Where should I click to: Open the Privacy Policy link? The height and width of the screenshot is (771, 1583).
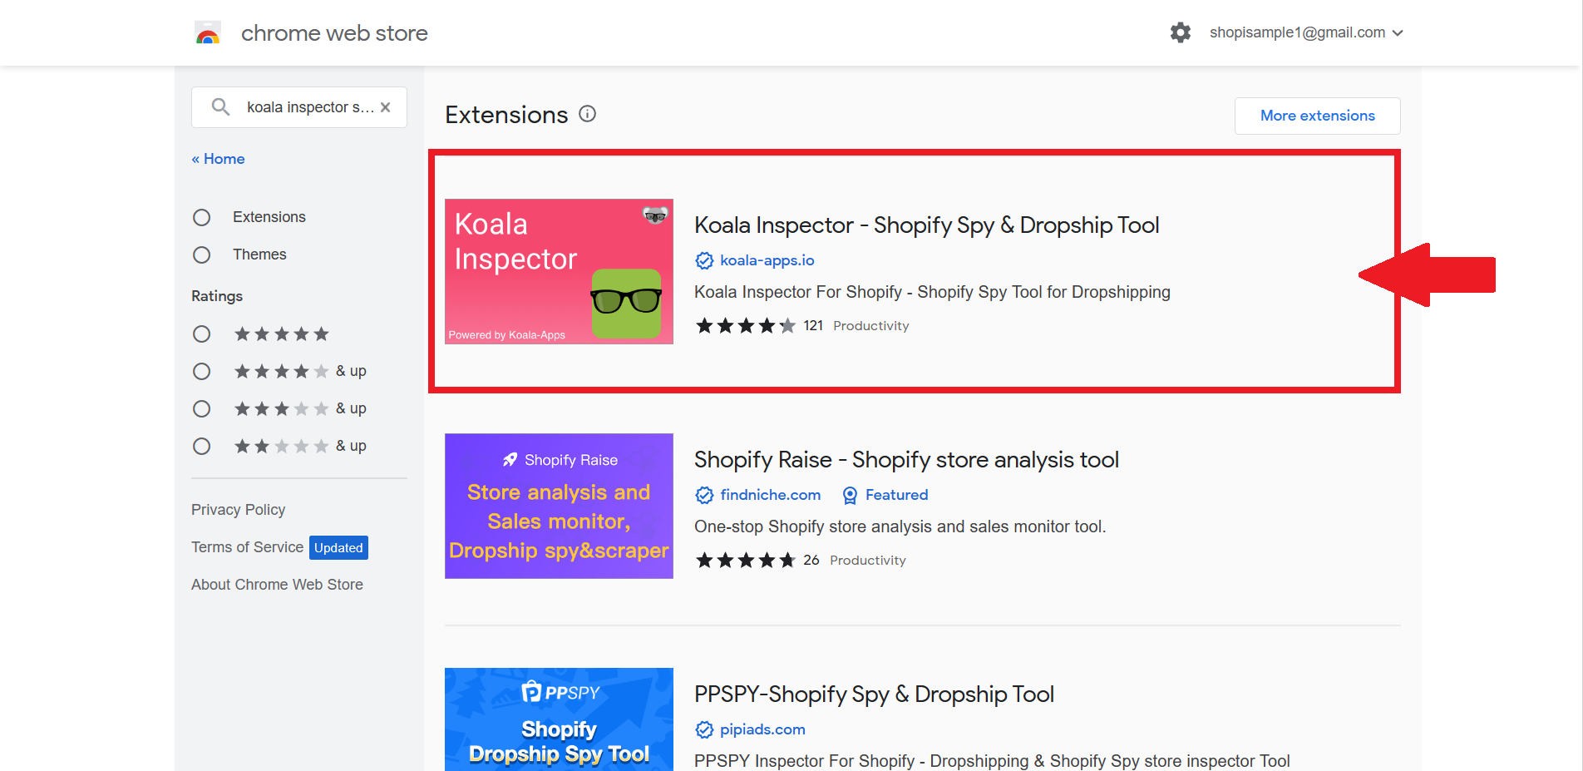coord(238,510)
